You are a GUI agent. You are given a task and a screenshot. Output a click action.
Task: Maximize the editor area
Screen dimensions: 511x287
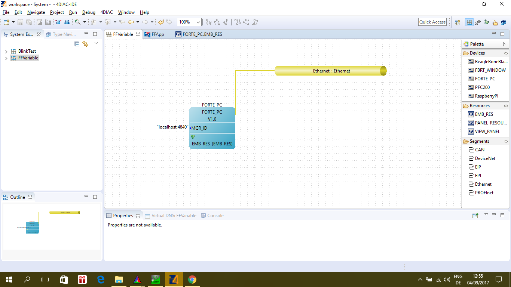[x=502, y=34]
